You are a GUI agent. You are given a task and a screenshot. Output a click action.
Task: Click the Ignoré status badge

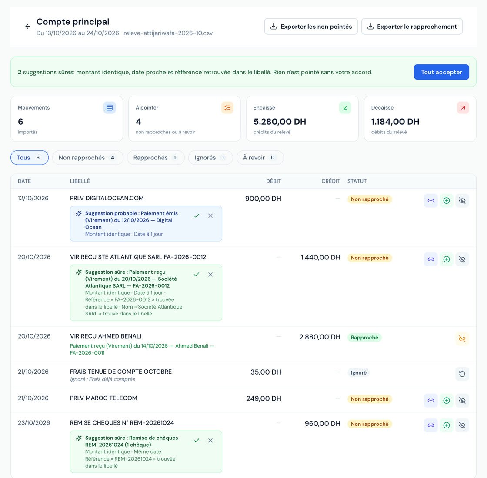(358, 373)
